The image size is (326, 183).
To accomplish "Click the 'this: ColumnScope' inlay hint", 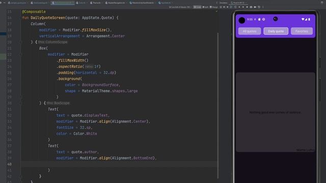I will [53, 42].
